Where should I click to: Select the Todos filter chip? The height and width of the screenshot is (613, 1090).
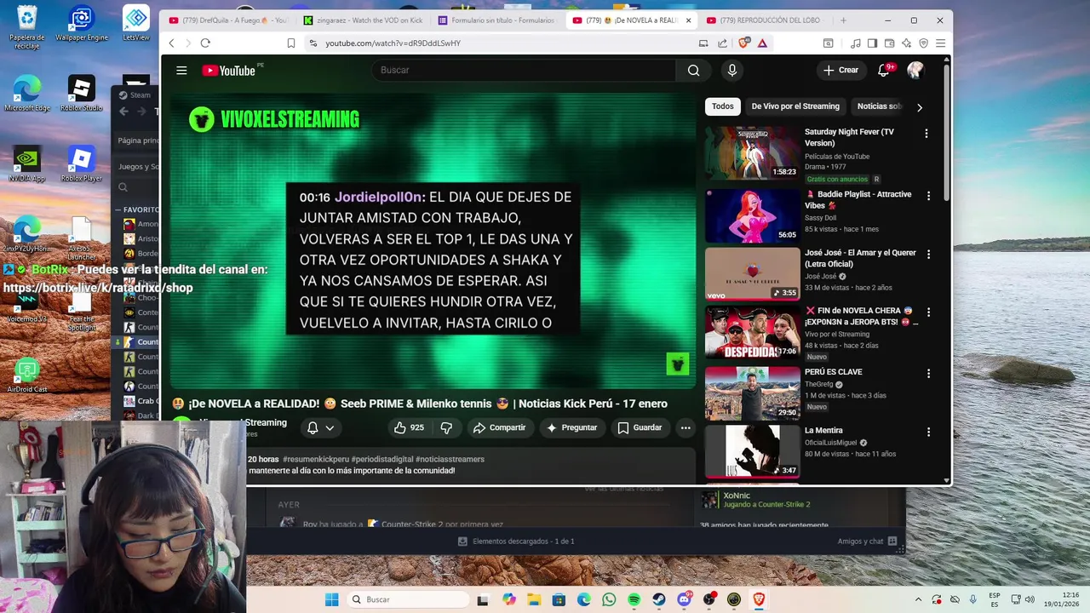[x=723, y=106]
